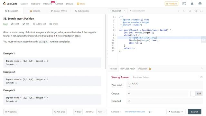The image size is (206, 116).
Task: Switch to the Solution tab
Action: click(x=35, y=11)
